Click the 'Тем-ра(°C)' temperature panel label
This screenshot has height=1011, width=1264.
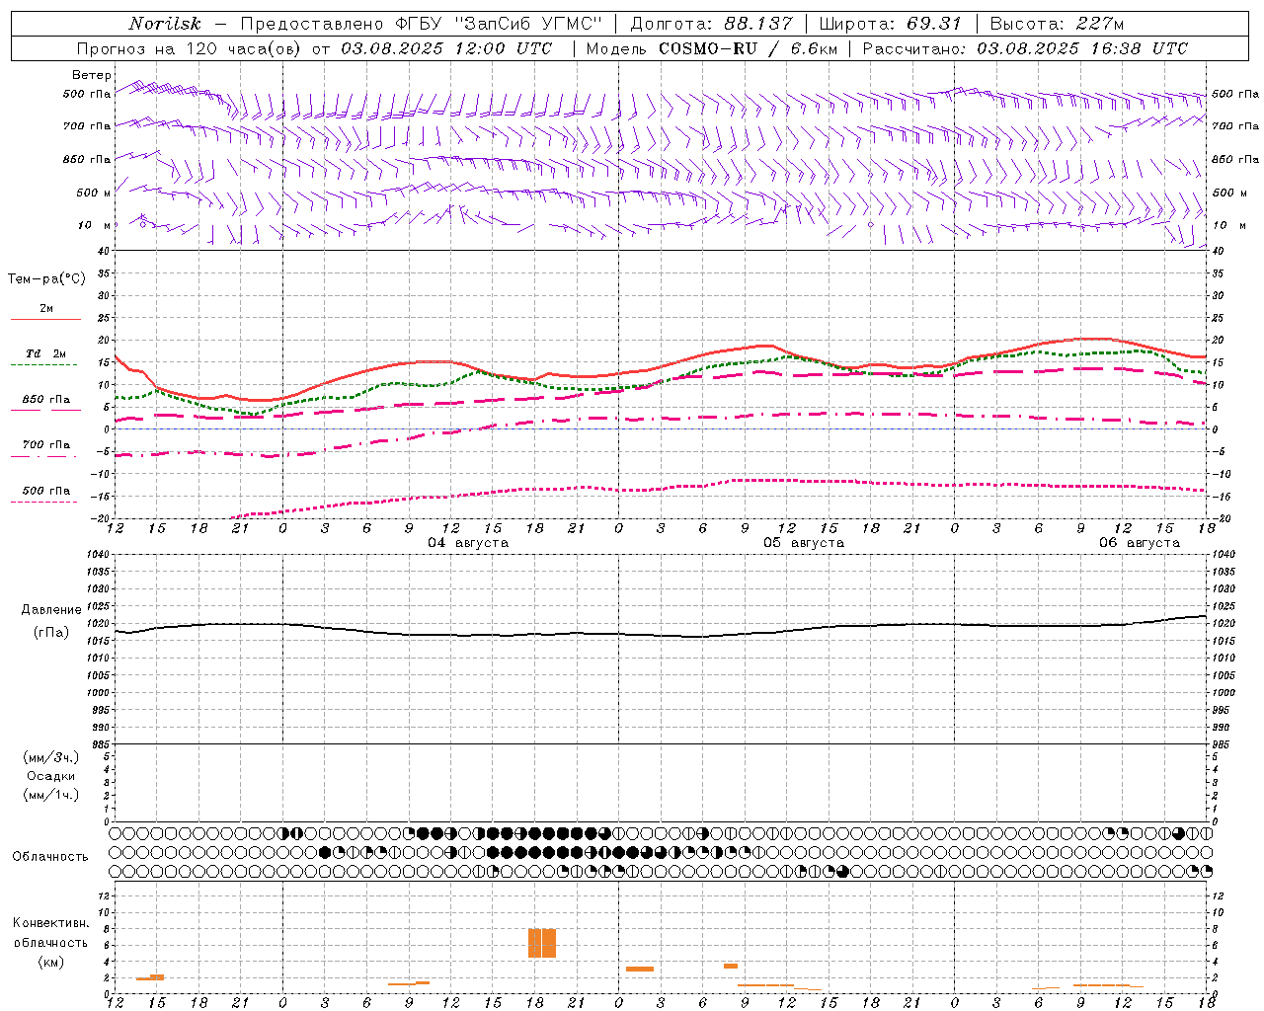pos(46,279)
